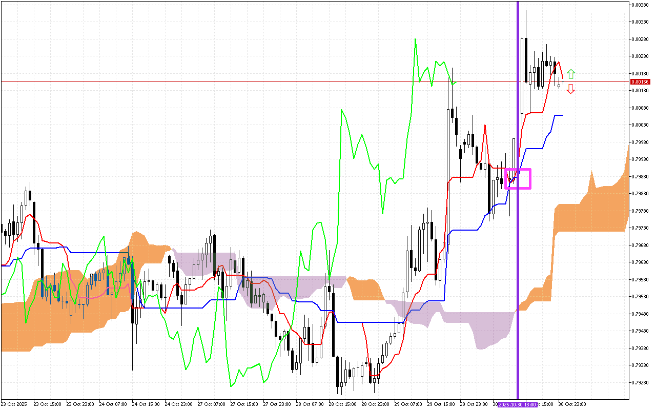Click the 27 Oct 23:00 time axis label

(x=277, y=404)
